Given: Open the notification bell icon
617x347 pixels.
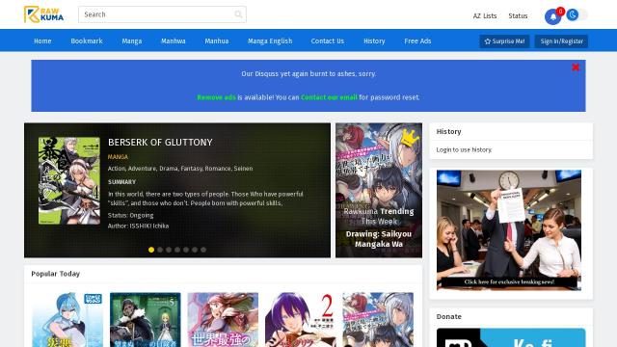Looking at the screenshot, I should pos(552,17).
